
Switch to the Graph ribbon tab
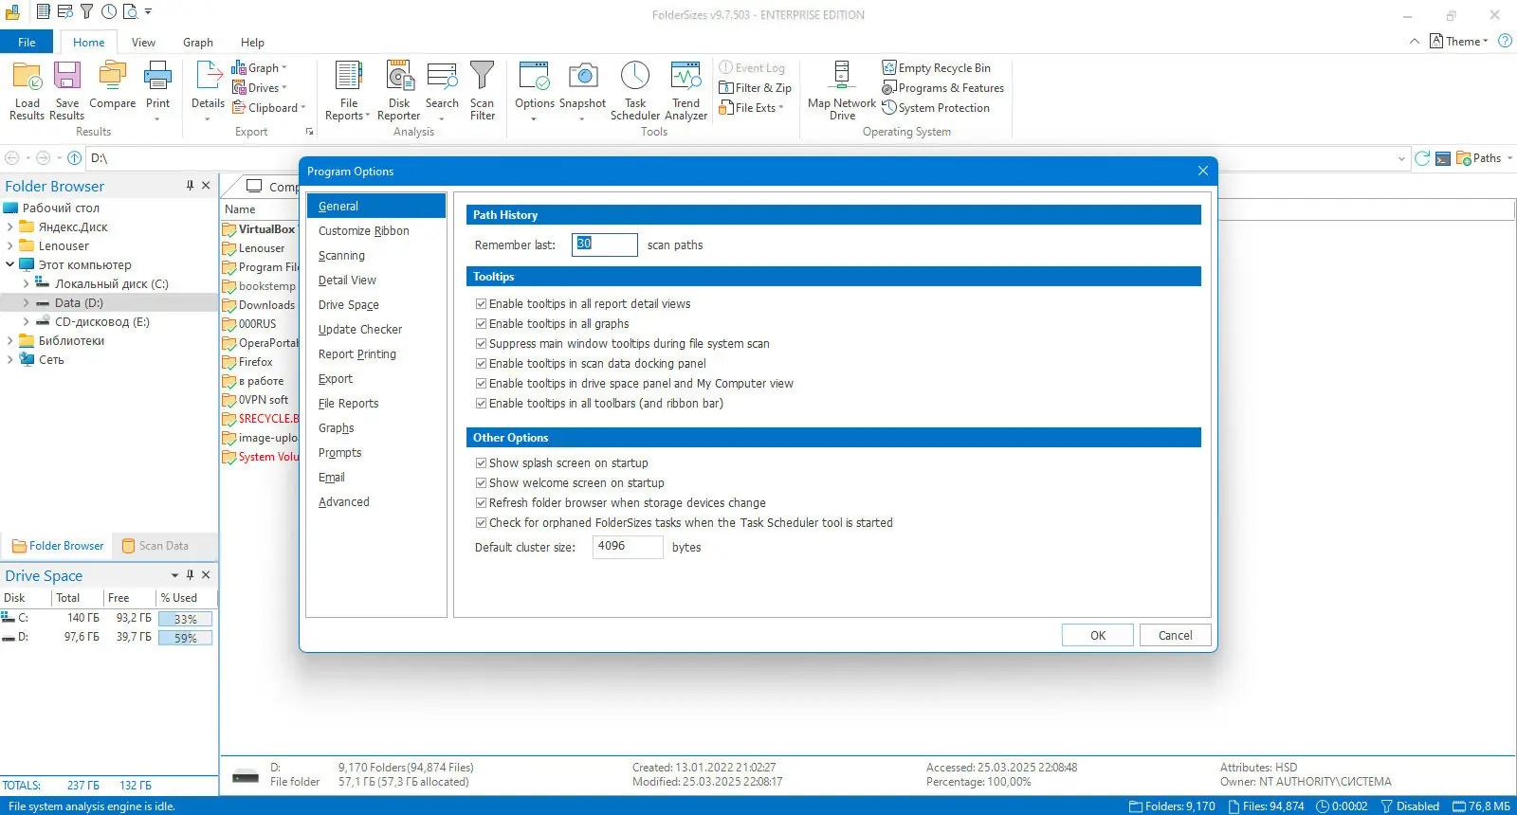[198, 42]
